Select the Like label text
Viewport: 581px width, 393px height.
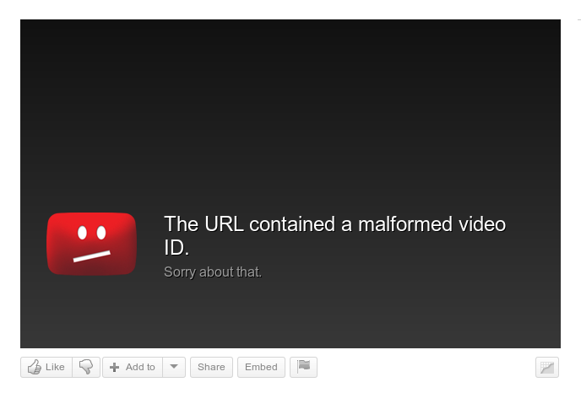coord(55,367)
